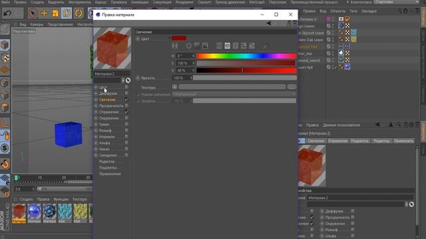Select RGB mode icon left of HSV
The image size is (426, 239).
tap(219, 46)
